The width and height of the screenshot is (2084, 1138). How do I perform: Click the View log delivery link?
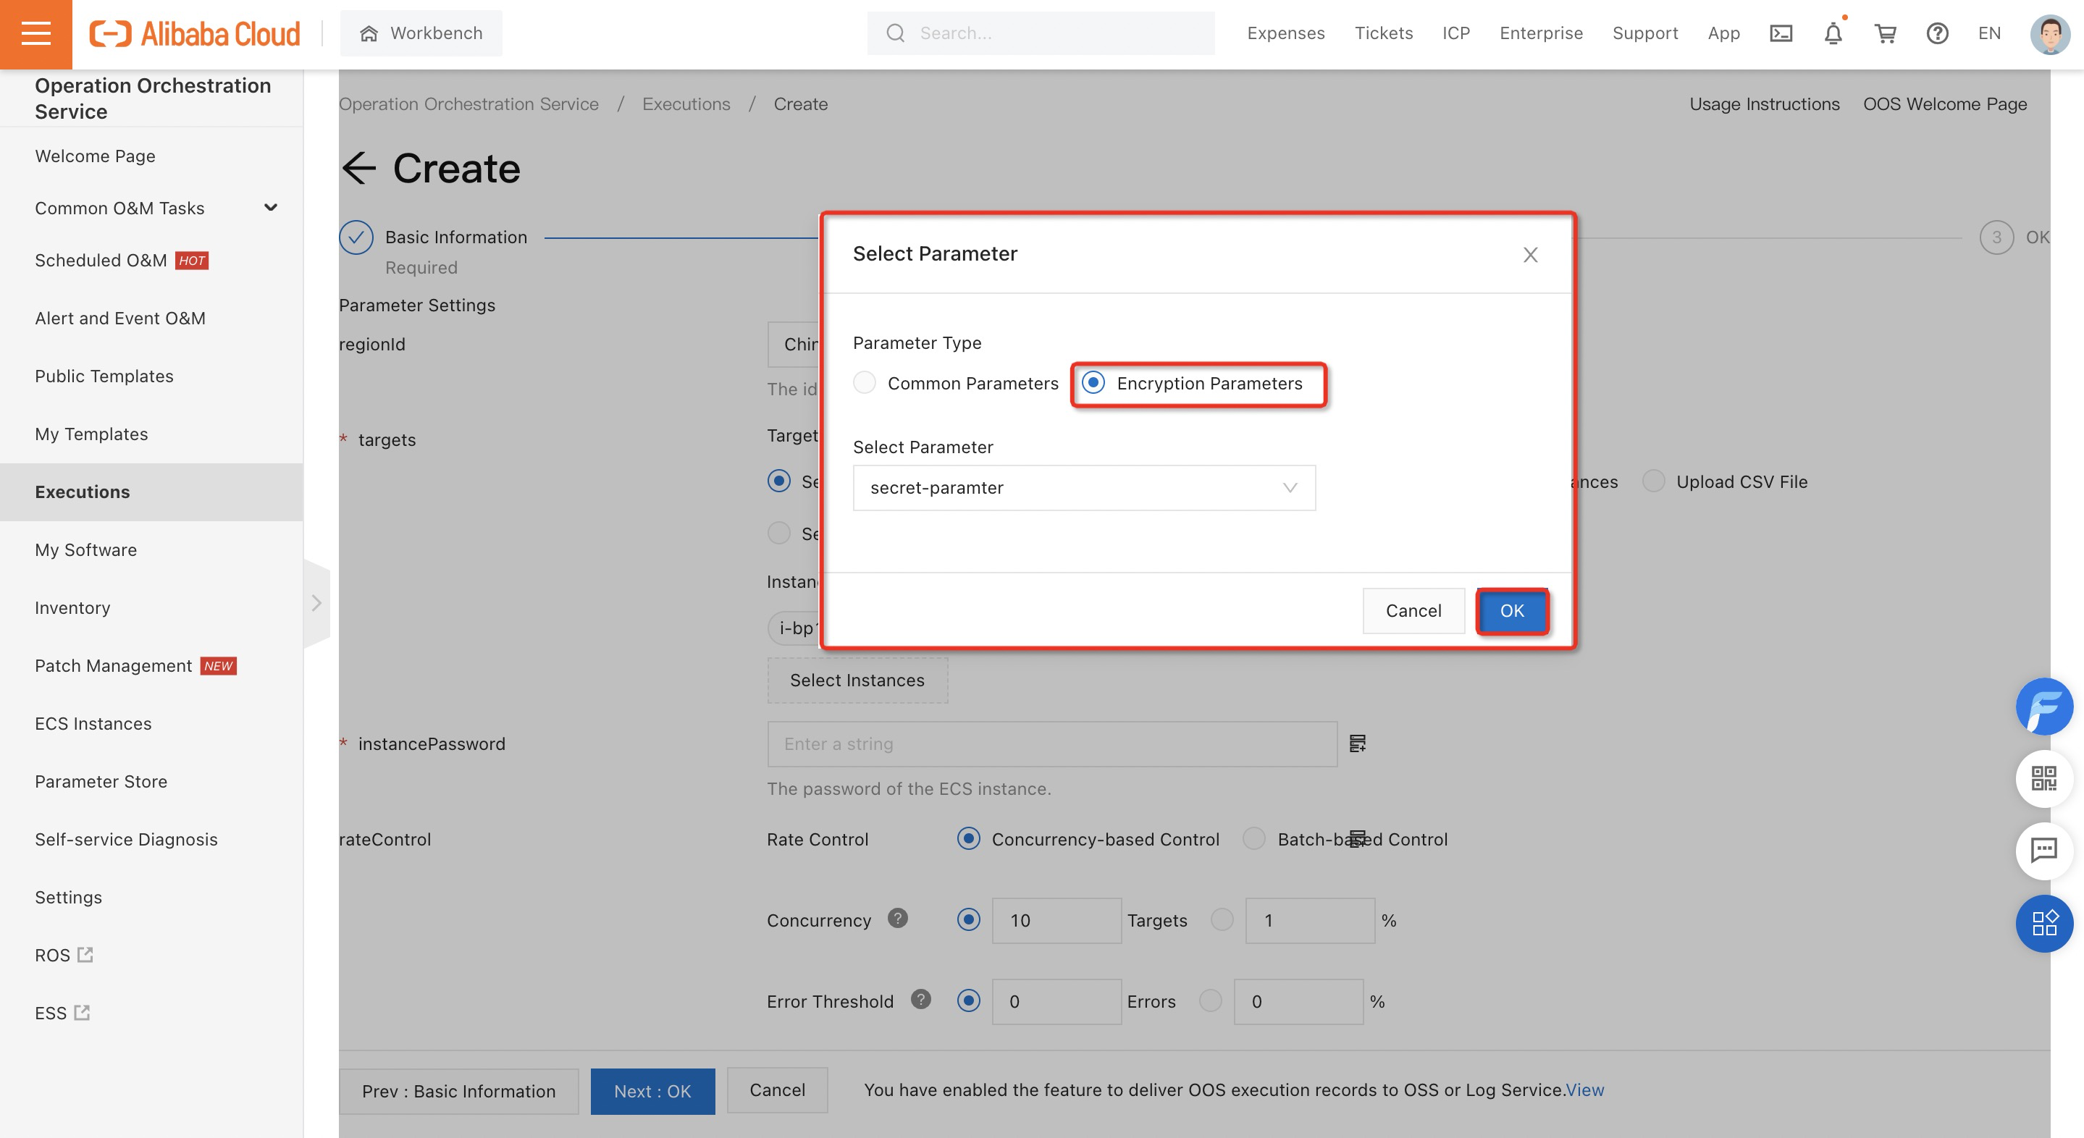[1585, 1090]
